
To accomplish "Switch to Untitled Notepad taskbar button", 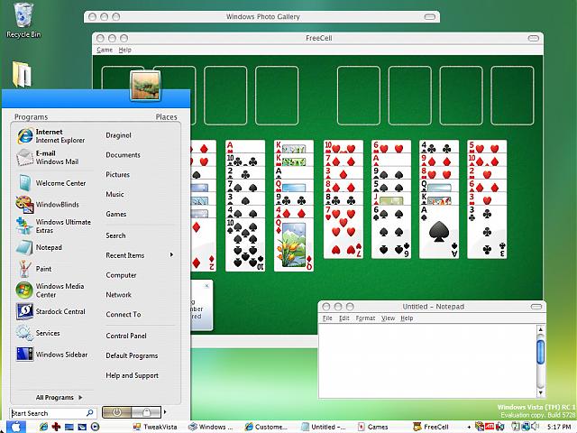I will pos(323,427).
